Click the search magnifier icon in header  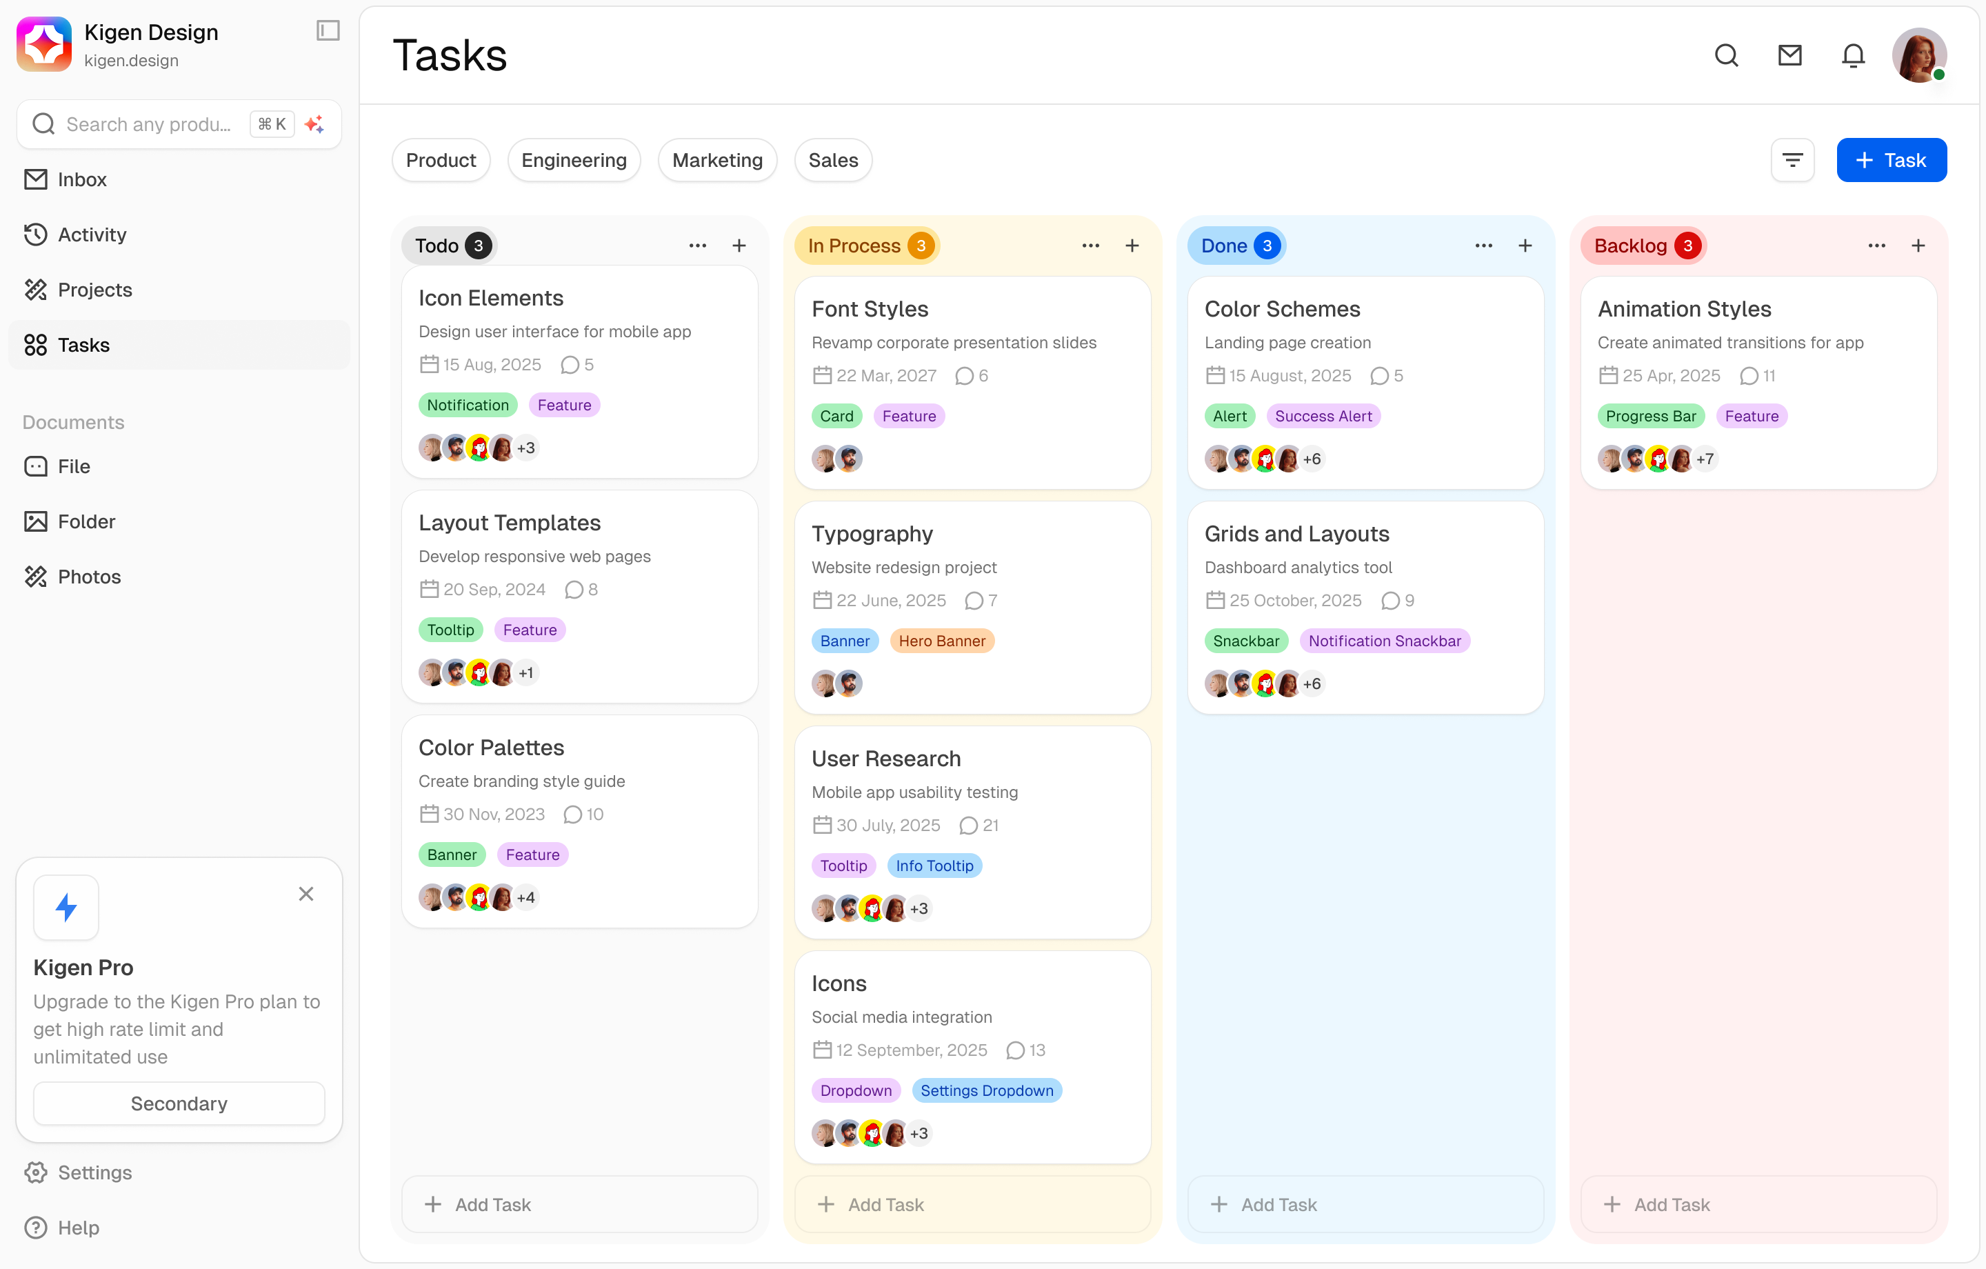(x=1725, y=55)
